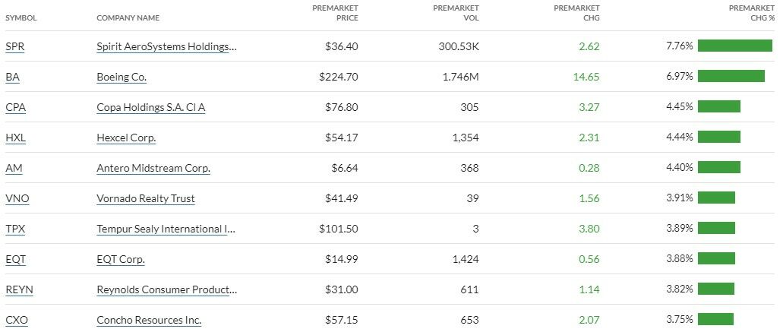Click the EQT ticker symbol
Viewport: 783px width, 332px height.
pos(15,259)
